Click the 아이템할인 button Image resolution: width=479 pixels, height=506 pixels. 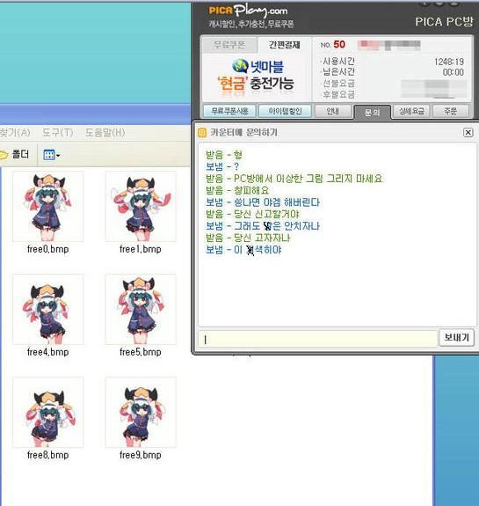coord(285,112)
